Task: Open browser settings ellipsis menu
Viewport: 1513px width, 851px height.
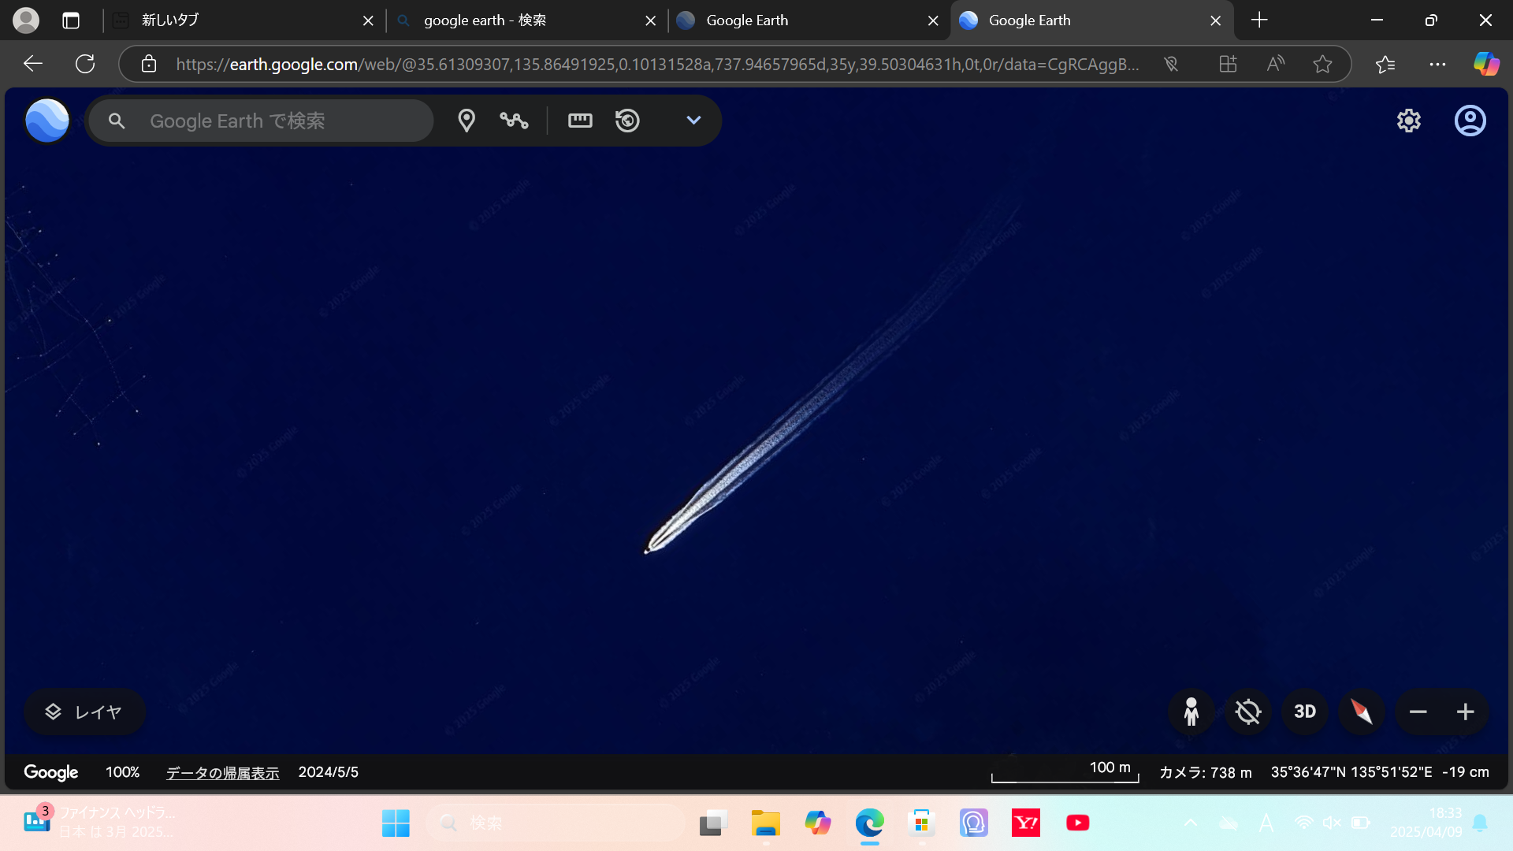Action: click(1437, 64)
